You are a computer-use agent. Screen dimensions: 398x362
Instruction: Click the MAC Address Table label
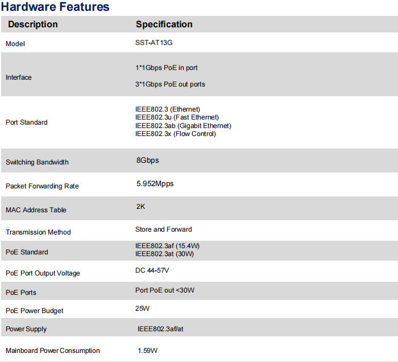point(36,210)
